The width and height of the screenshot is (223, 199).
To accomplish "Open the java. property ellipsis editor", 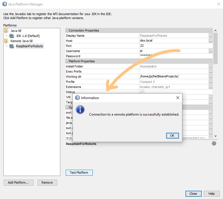I will point(210,123).
